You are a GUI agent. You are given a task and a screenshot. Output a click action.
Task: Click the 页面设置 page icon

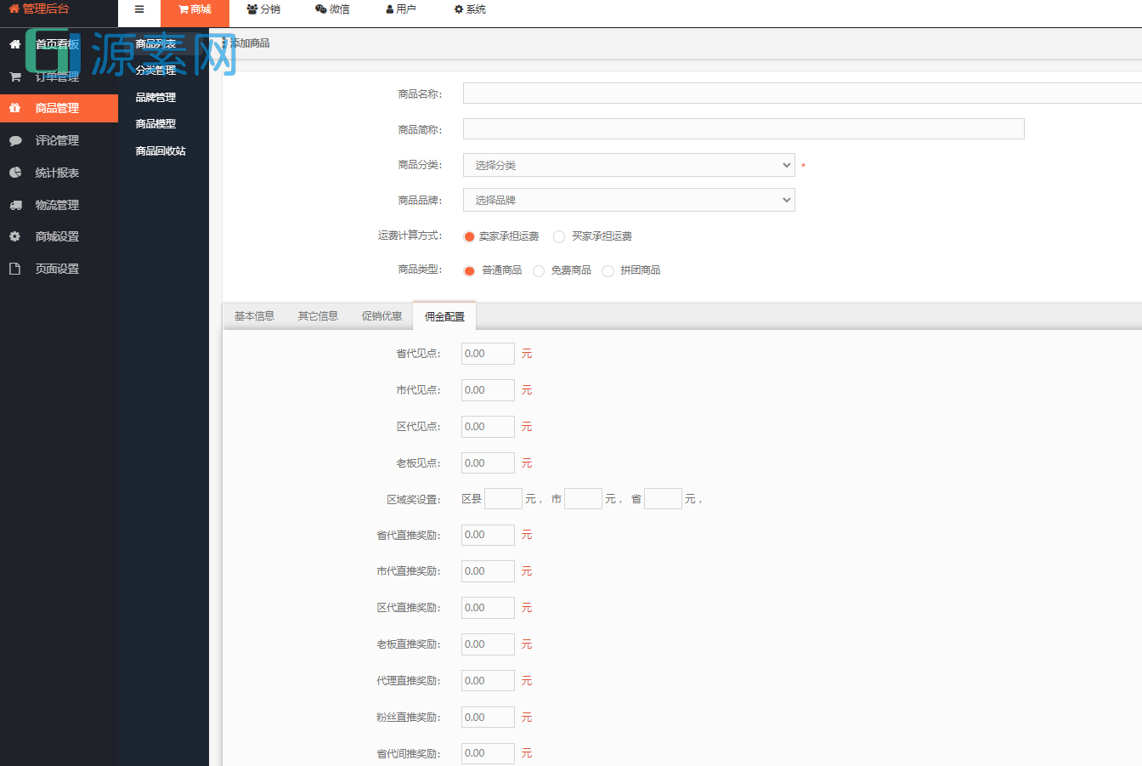pyautogui.click(x=14, y=269)
